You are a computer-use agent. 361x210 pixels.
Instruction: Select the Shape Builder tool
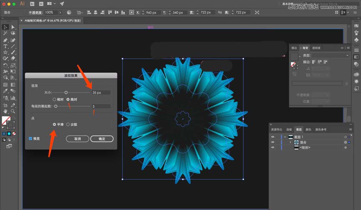point(5,78)
